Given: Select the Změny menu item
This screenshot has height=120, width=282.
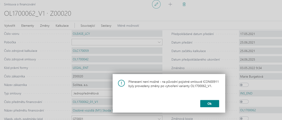Looking at the screenshot, I should 45,26.
